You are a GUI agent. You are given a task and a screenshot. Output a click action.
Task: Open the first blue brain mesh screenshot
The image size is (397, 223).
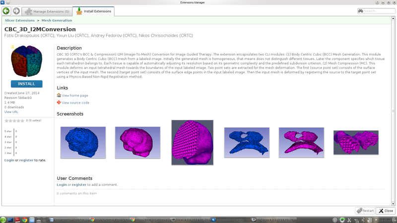click(83, 142)
